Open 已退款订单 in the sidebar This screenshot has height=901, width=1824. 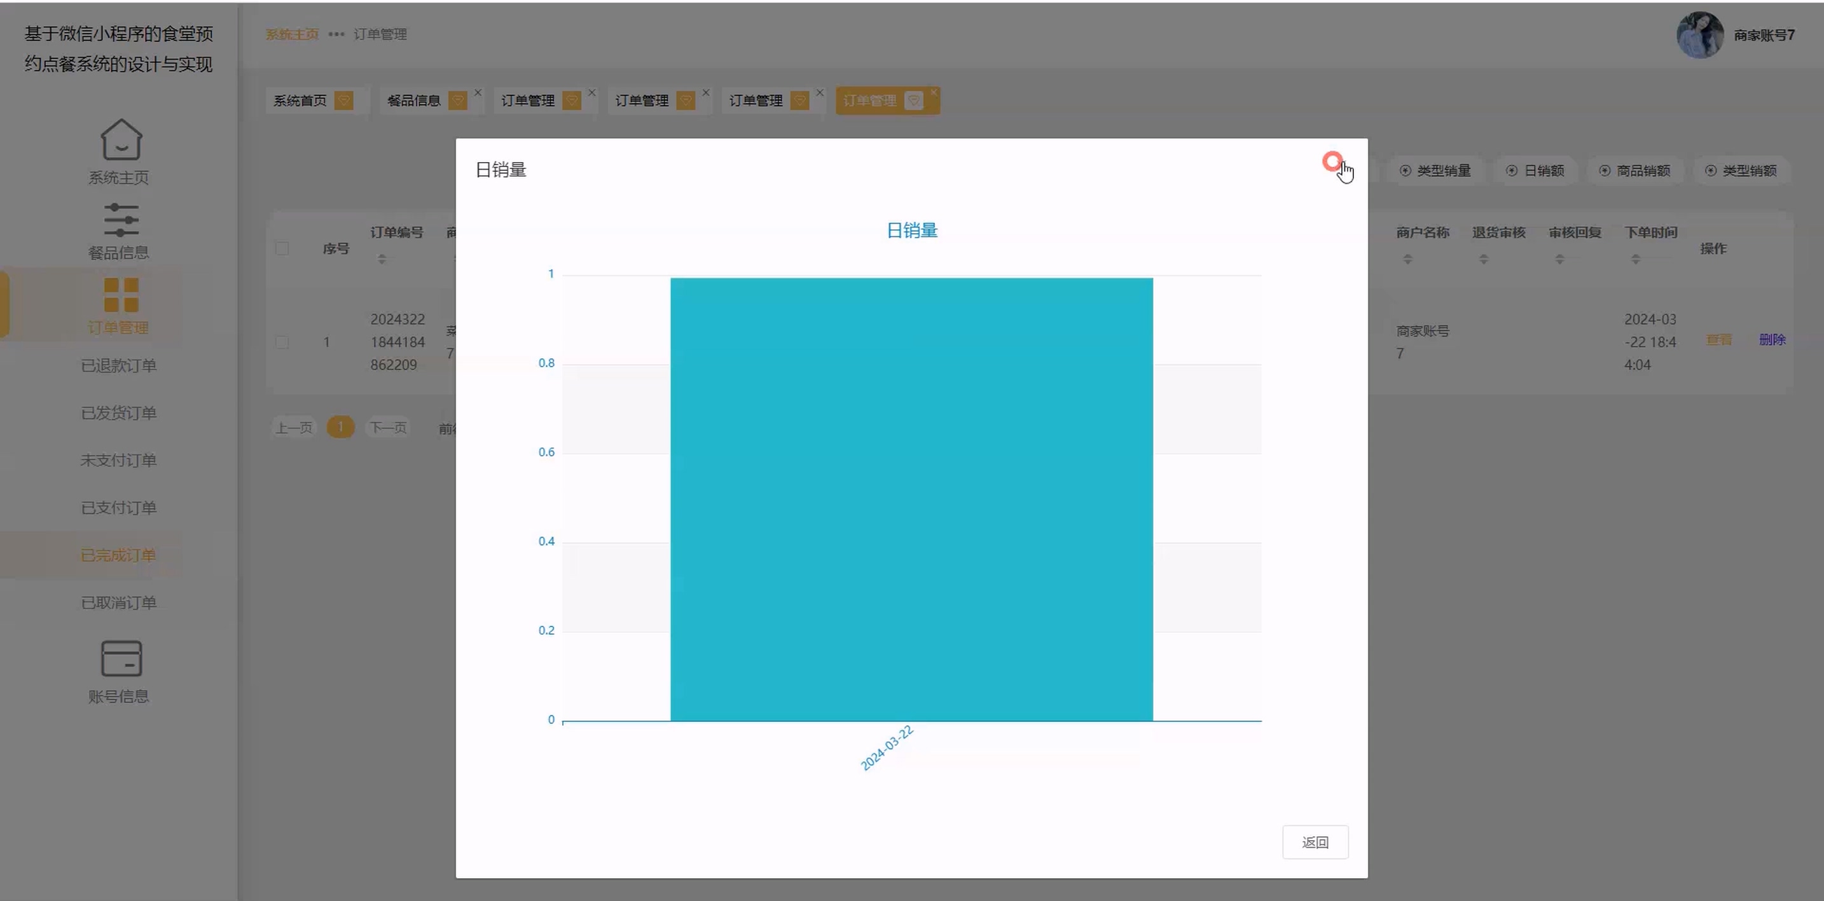coord(118,365)
